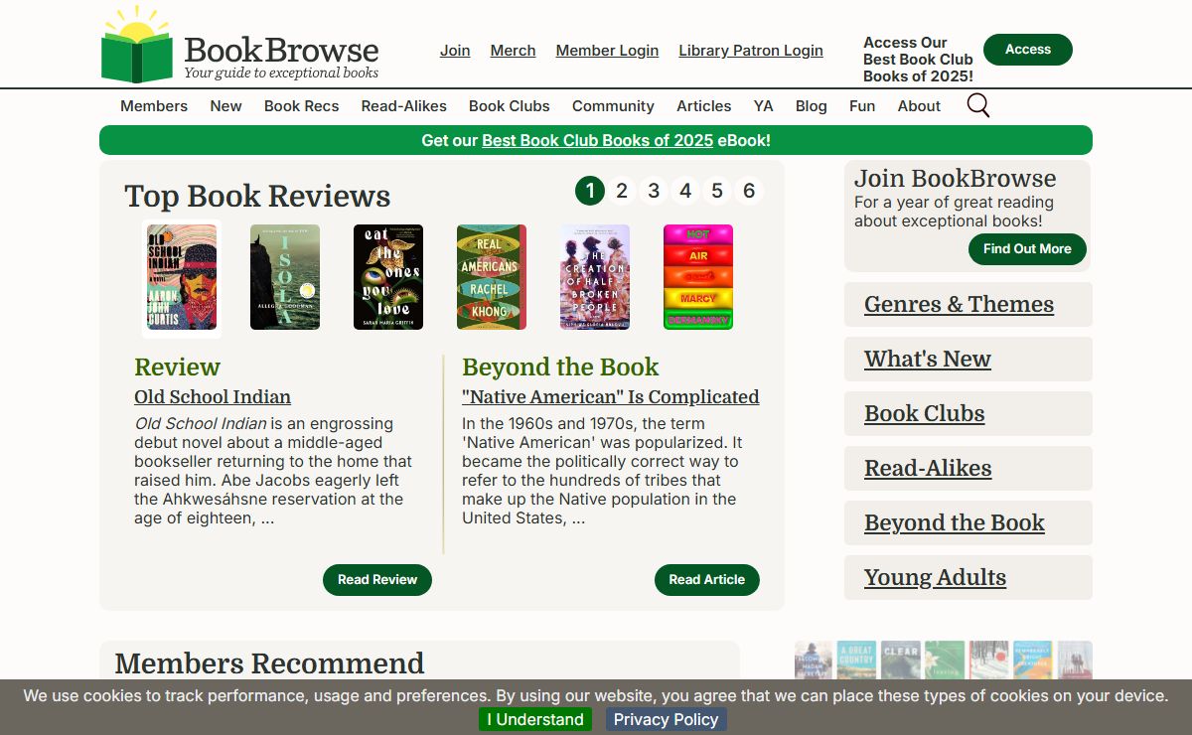Select review page 2
This screenshot has height=735, width=1192.
pos(622,191)
